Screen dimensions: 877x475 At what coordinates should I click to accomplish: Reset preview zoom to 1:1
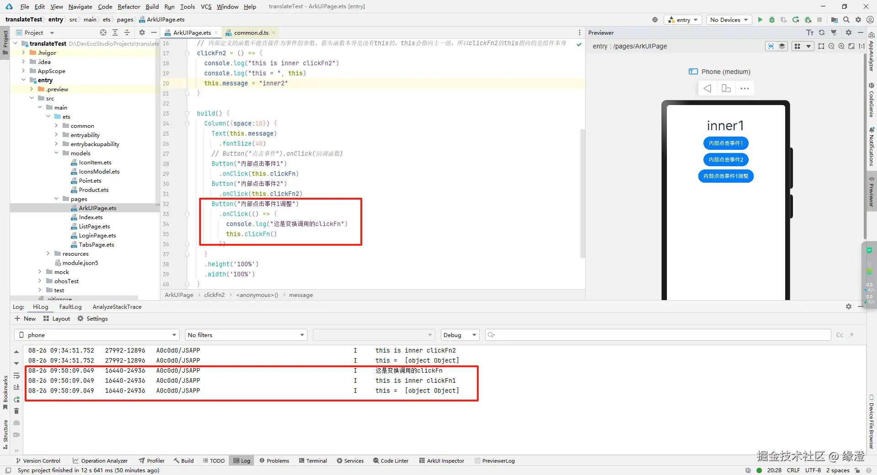point(861,46)
